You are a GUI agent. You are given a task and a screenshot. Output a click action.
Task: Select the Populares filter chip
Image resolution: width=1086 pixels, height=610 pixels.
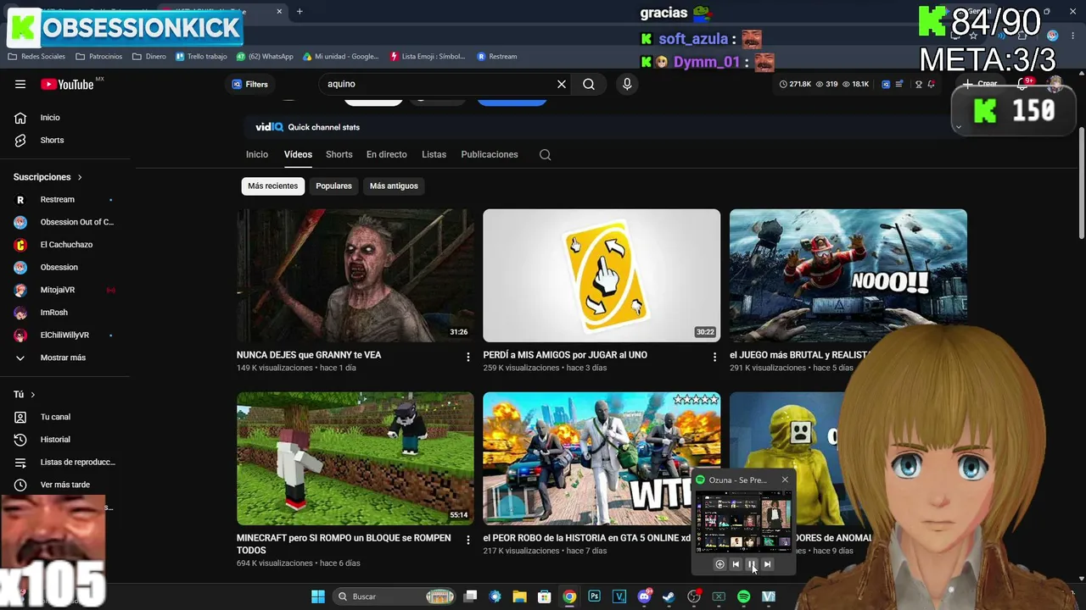333,186
